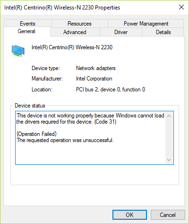
Task: Click the PCI bus location value
Action: coord(111,90)
